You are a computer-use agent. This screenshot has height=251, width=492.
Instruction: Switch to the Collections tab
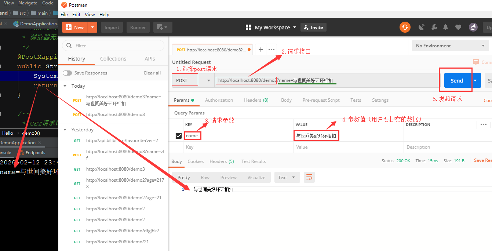[x=113, y=59]
